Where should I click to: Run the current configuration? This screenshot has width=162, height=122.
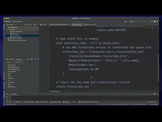140,21
